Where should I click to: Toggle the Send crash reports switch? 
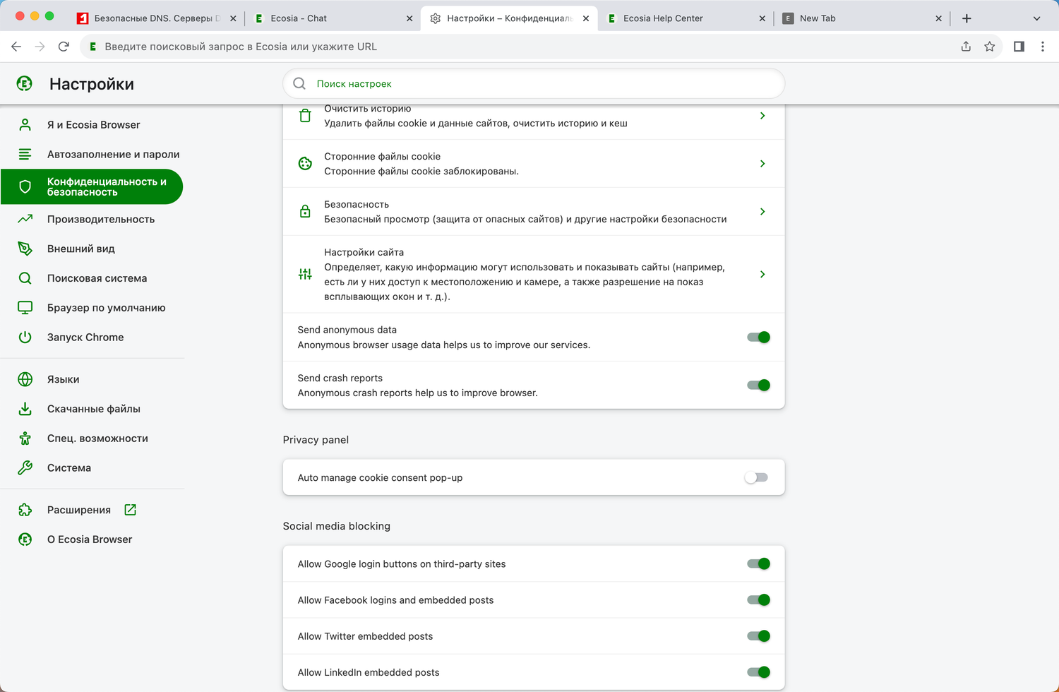[758, 386]
